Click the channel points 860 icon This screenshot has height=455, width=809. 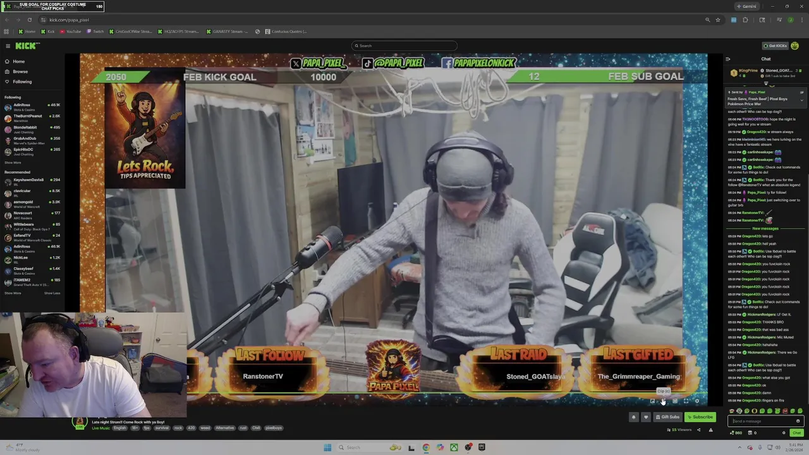[x=736, y=433]
